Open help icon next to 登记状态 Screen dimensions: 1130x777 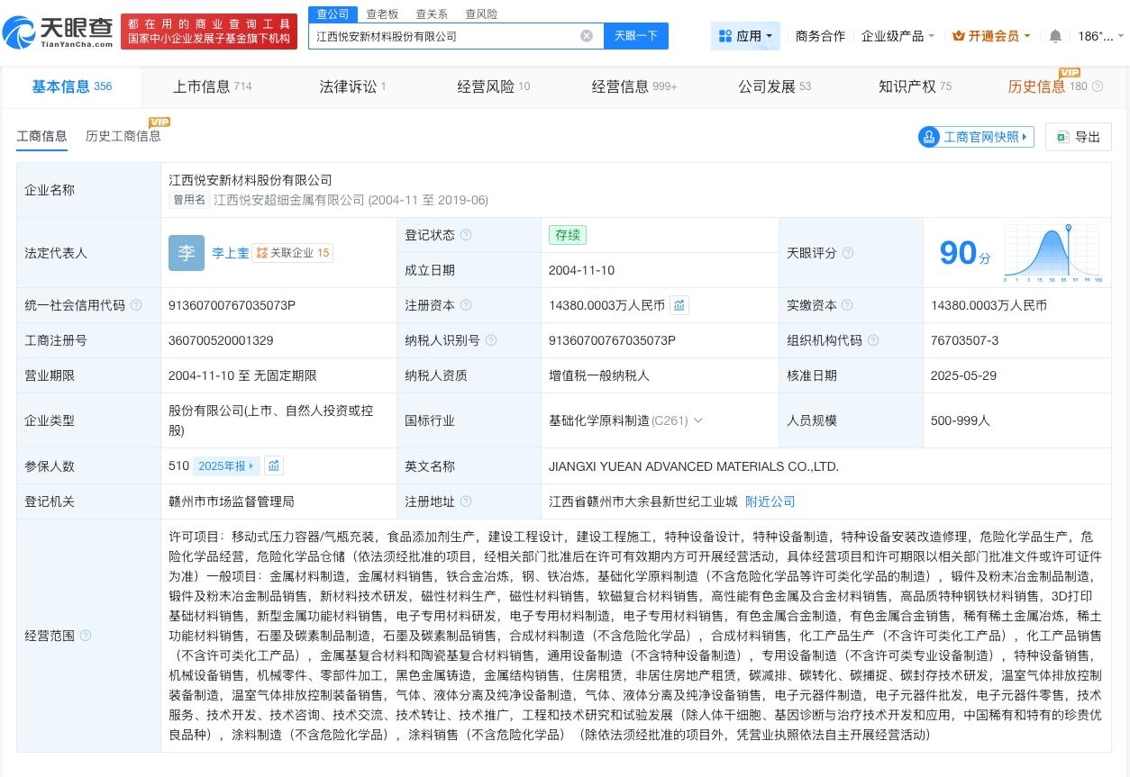[466, 235]
